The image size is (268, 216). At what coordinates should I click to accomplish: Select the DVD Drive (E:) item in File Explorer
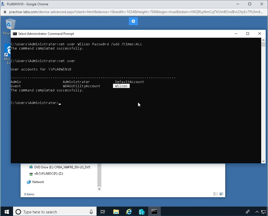point(60,167)
